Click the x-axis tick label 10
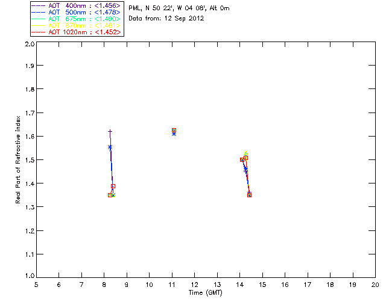The height and width of the screenshot is (308, 386). pyautogui.click(x=150, y=285)
